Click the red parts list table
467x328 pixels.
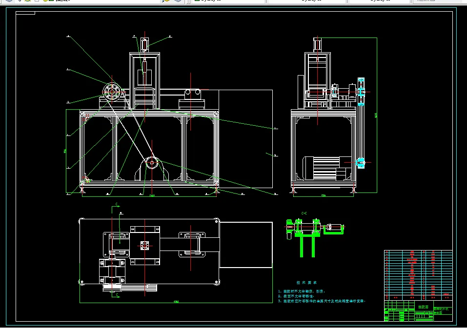point(418,275)
